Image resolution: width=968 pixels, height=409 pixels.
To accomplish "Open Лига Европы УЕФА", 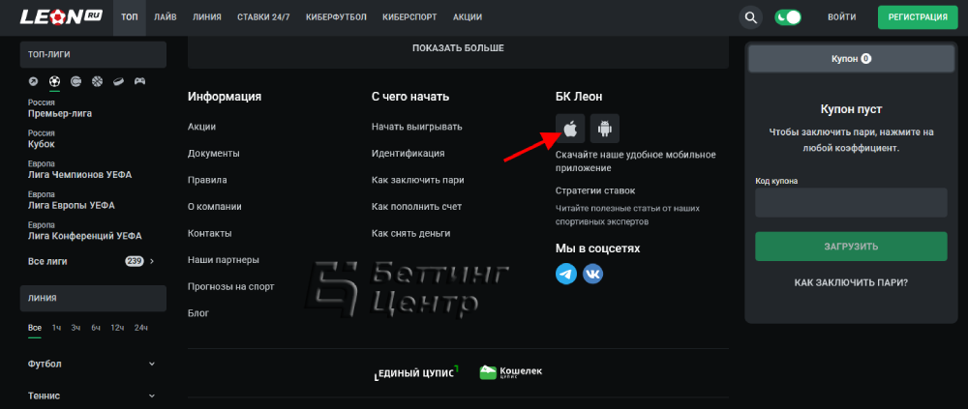I will pyautogui.click(x=71, y=200).
